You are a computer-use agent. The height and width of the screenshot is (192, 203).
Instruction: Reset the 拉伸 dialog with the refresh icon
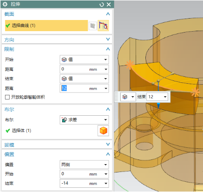tap(102, 5)
